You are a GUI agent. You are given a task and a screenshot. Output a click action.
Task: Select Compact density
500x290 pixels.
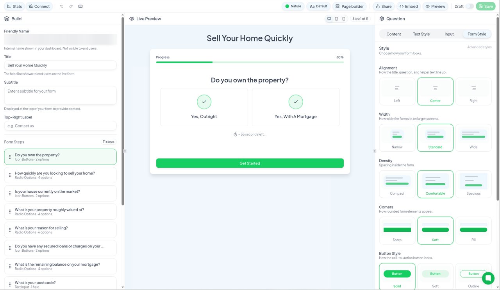pyautogui.click(x=397, y=184)
